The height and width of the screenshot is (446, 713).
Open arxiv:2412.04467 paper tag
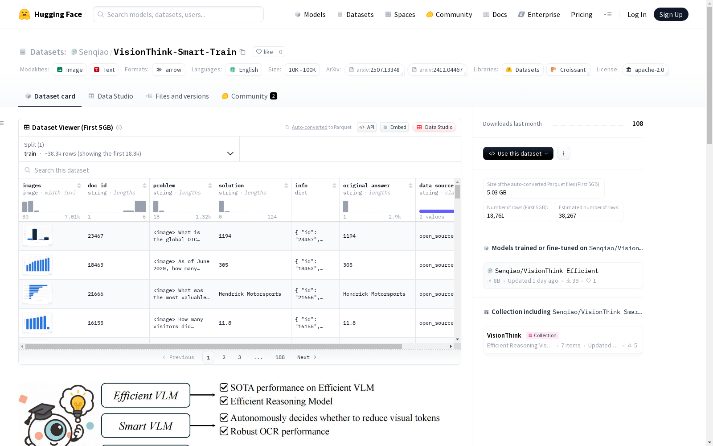click(437, 70)
